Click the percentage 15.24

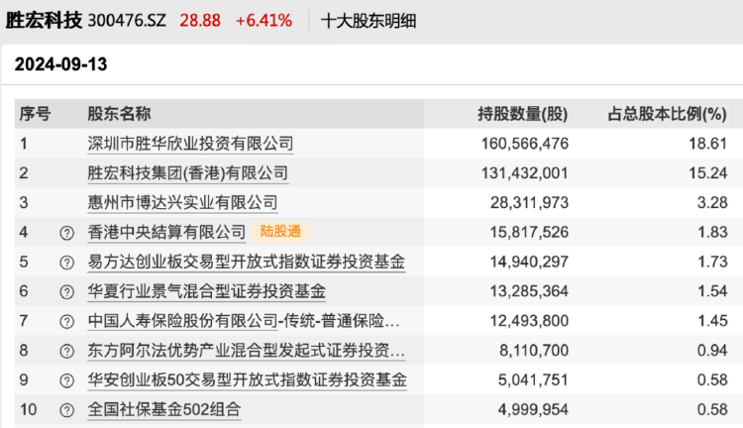pos(707,173)
